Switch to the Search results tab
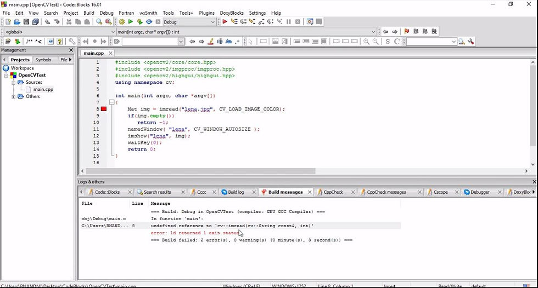This screenshot has width=538, height=288. pyautogui.click(x=157, y=192)
